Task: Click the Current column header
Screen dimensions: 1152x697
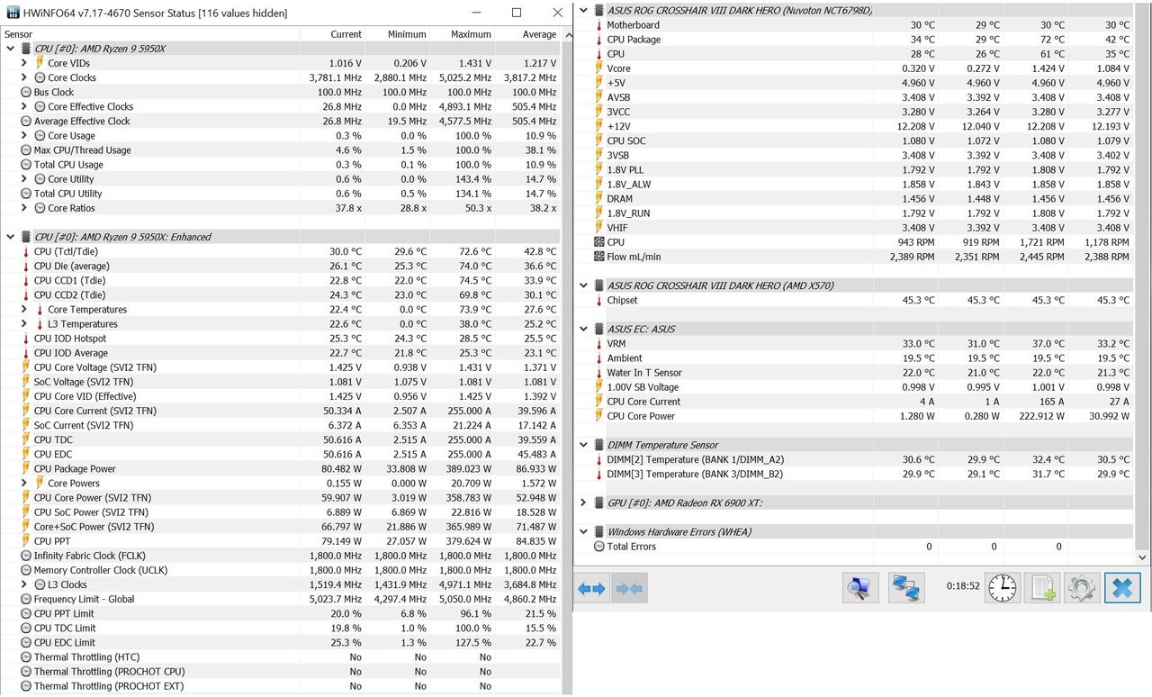Action: (345, 34)
